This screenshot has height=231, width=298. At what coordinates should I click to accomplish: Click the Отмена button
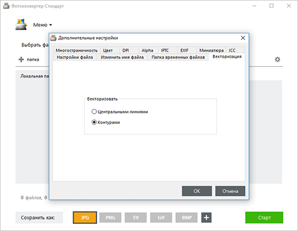coord(230,191)
